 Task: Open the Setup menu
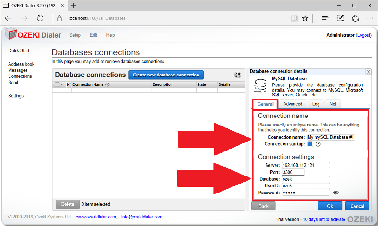[x=75, y=35]
